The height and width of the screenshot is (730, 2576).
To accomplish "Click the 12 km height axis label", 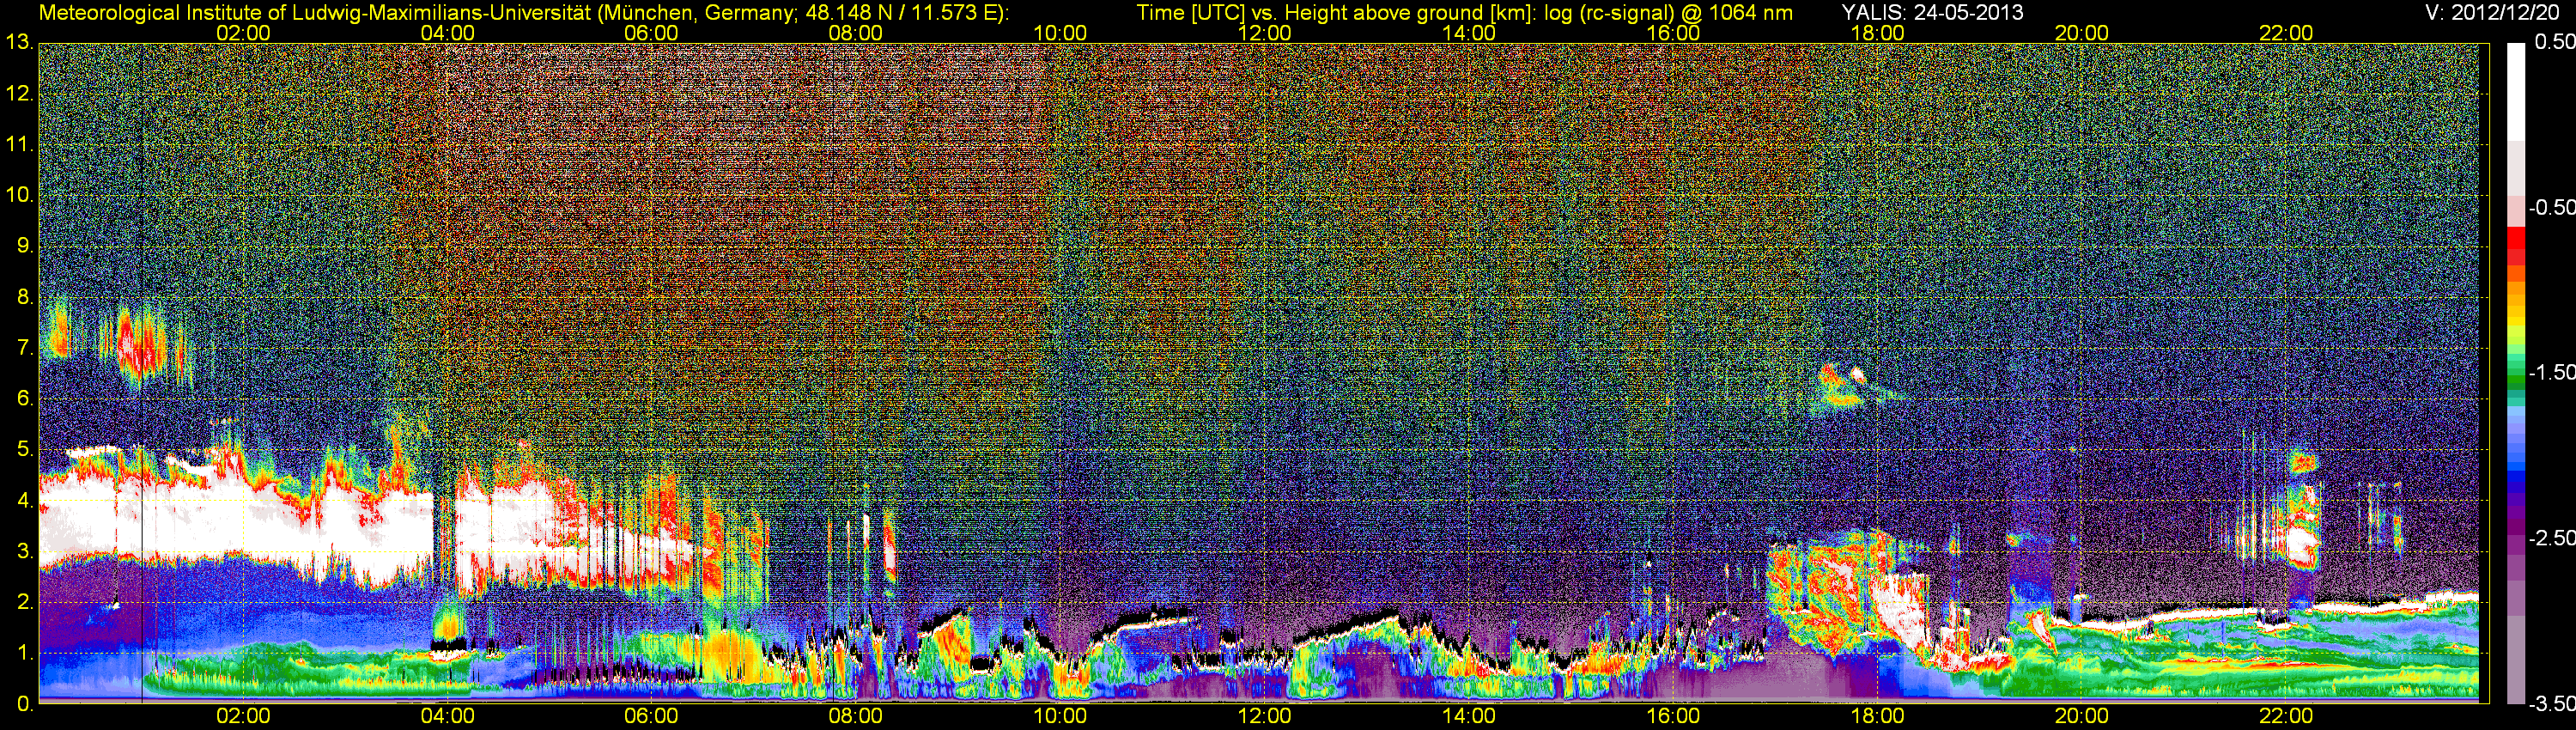I will tap(19, 94).
